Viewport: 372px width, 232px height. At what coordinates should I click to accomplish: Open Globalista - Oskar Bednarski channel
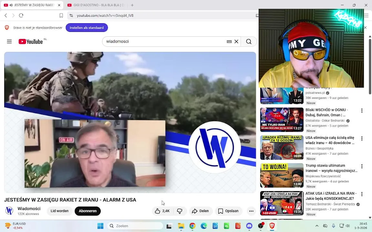click(325, 121)
